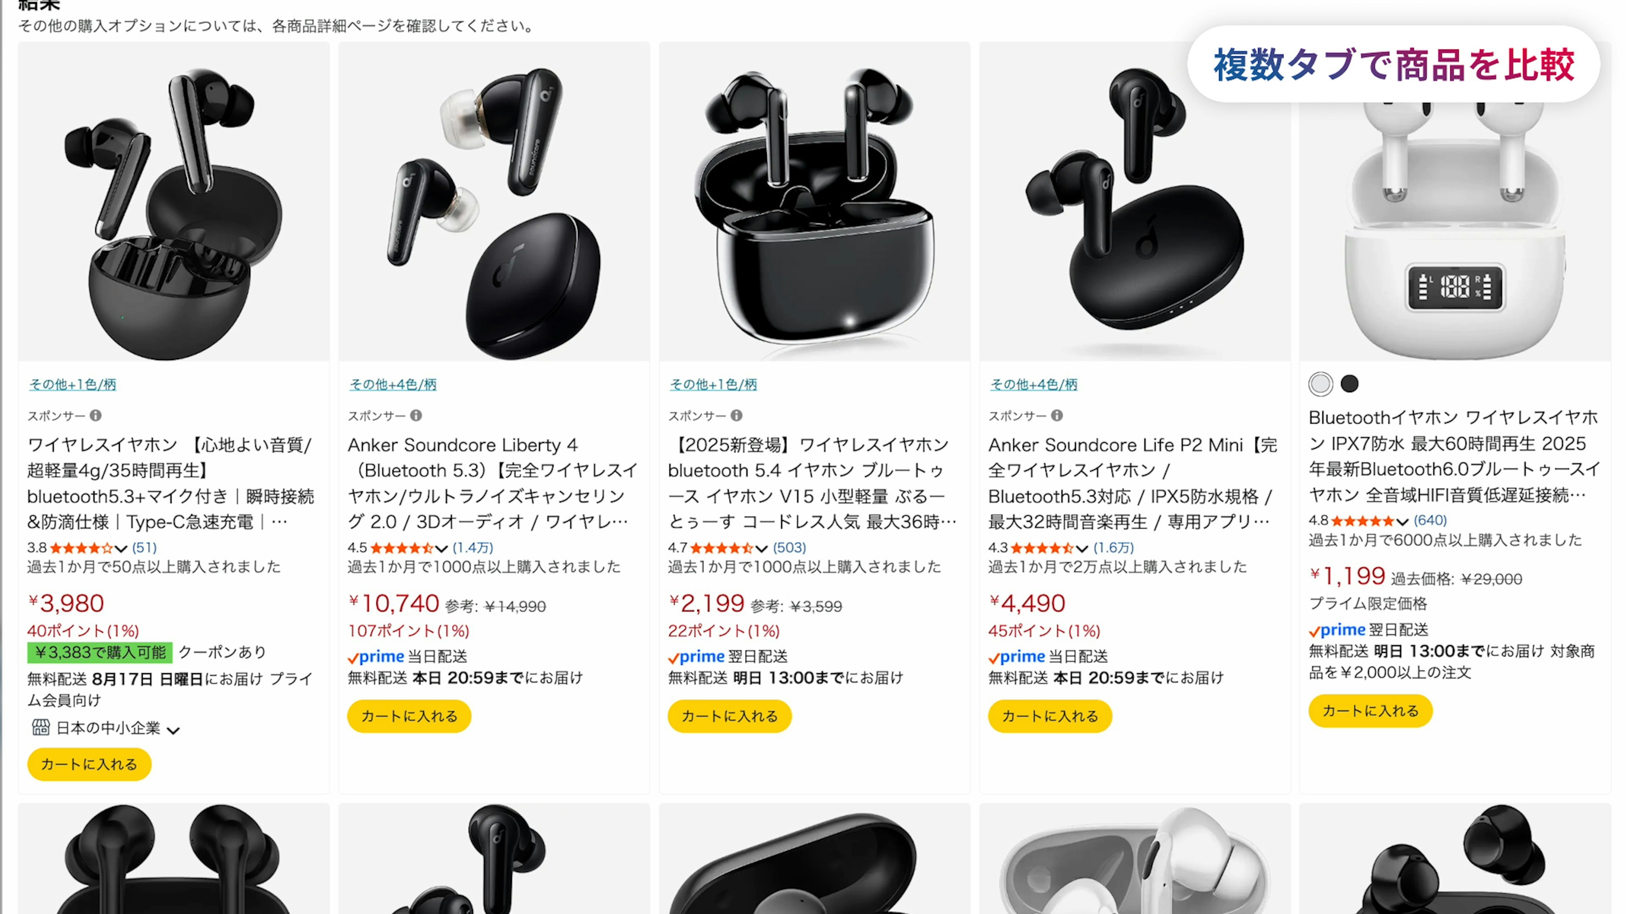Click sponsor info icon on first product
The width and height of the screenshot is (1626, 914).
[95, 415]
